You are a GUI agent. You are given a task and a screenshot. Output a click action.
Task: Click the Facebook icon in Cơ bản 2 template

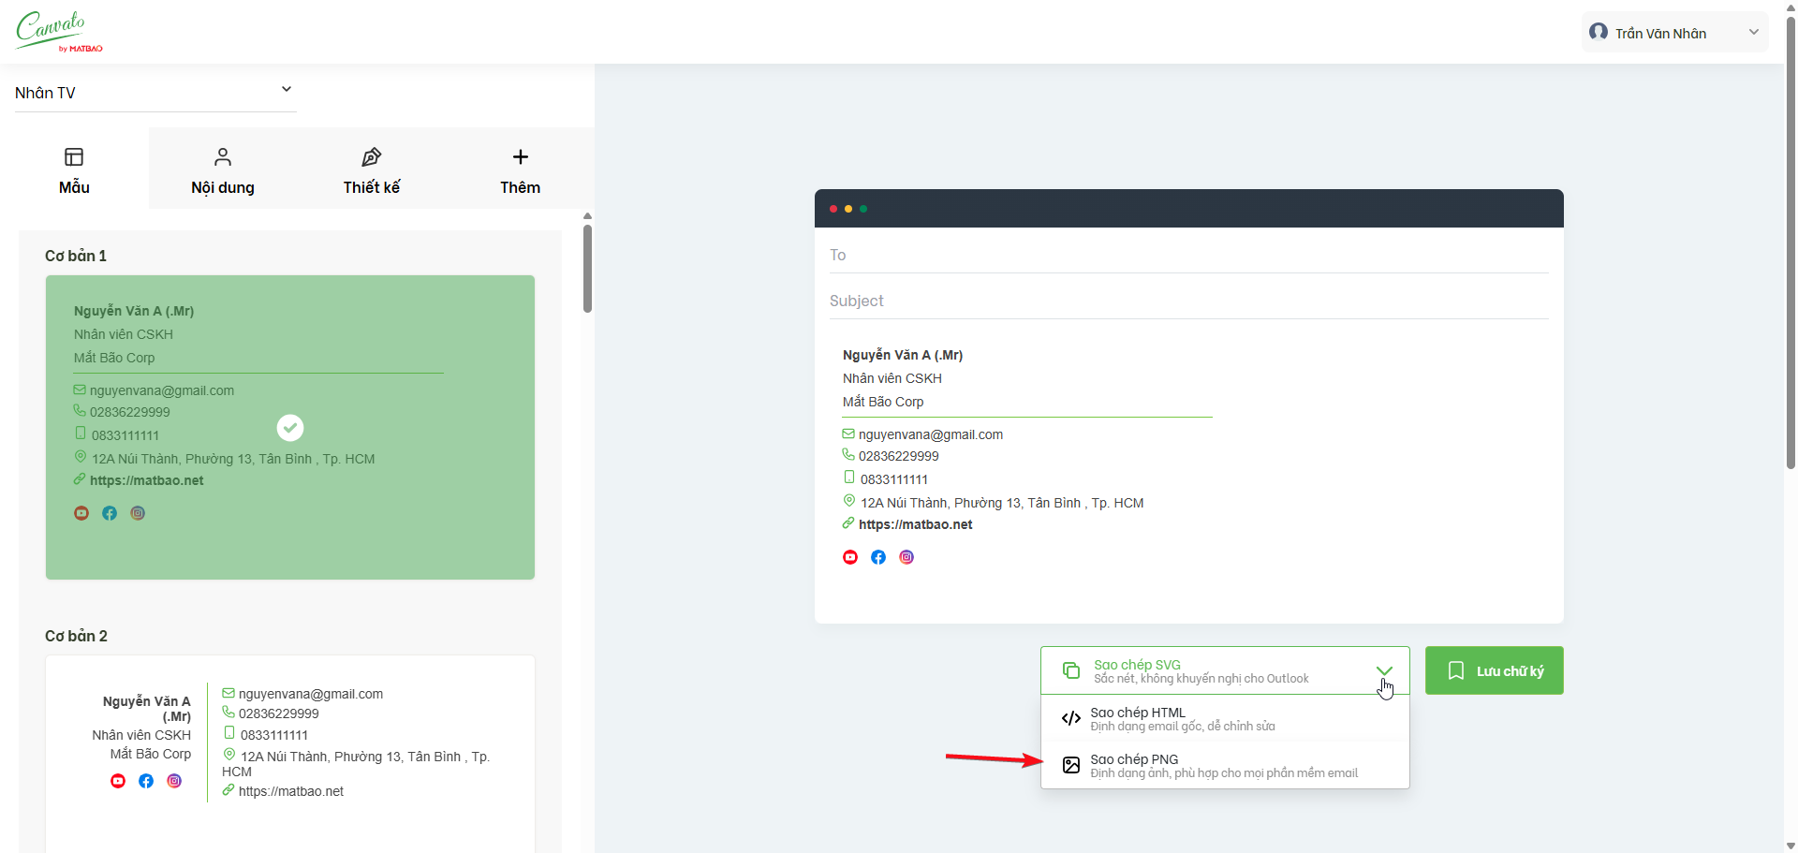pos(146,781)
